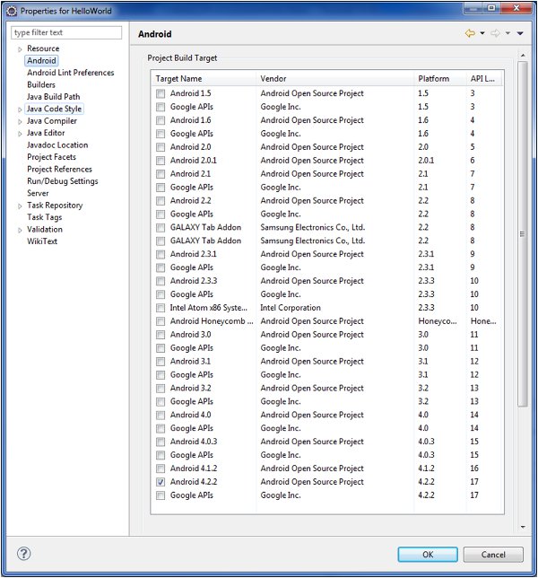Click the scrollbar up arrow
Viewport: 538px width, 578px height.
[x=523, y=56]
